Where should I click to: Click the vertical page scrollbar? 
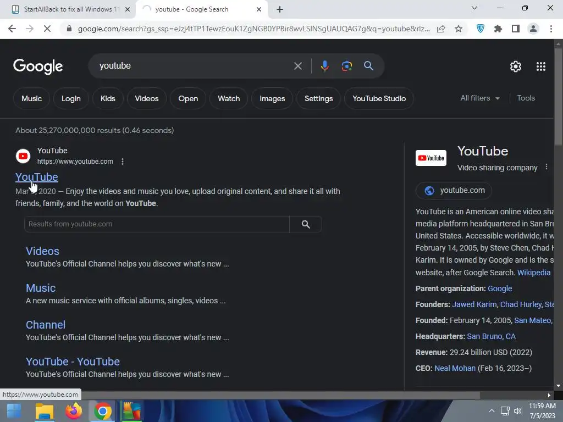point(558,97)
